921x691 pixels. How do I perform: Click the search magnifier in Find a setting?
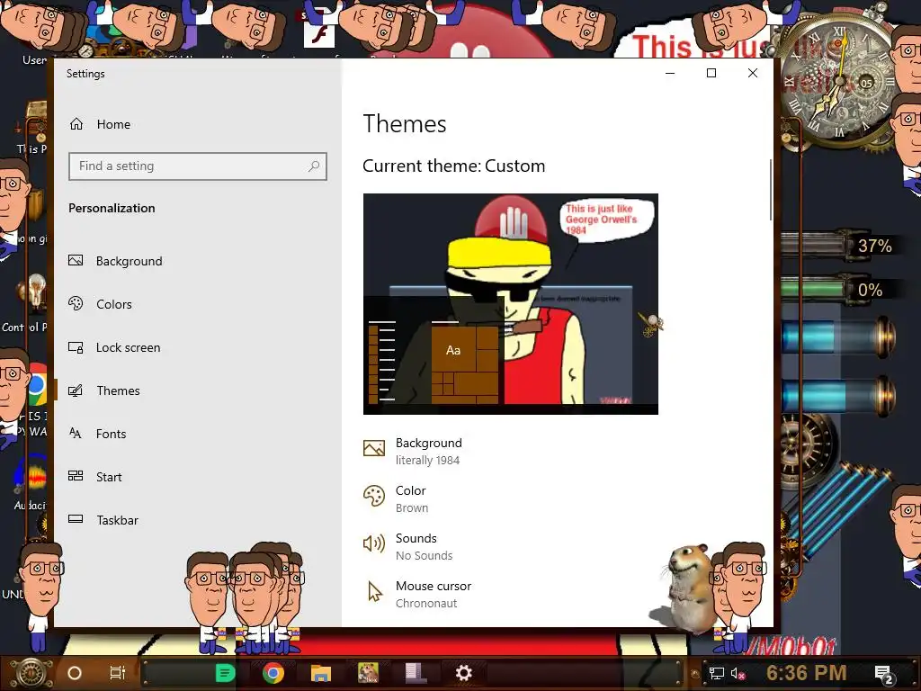point(314,166)
